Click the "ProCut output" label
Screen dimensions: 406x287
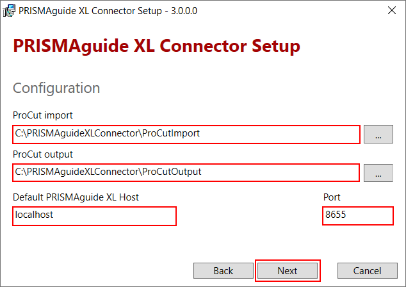click(x=43, y=154)
